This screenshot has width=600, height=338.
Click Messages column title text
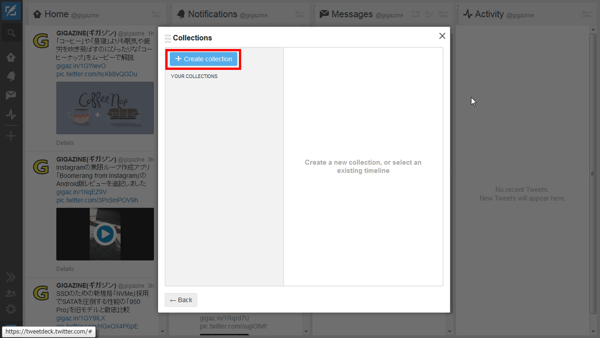(352, 14)
